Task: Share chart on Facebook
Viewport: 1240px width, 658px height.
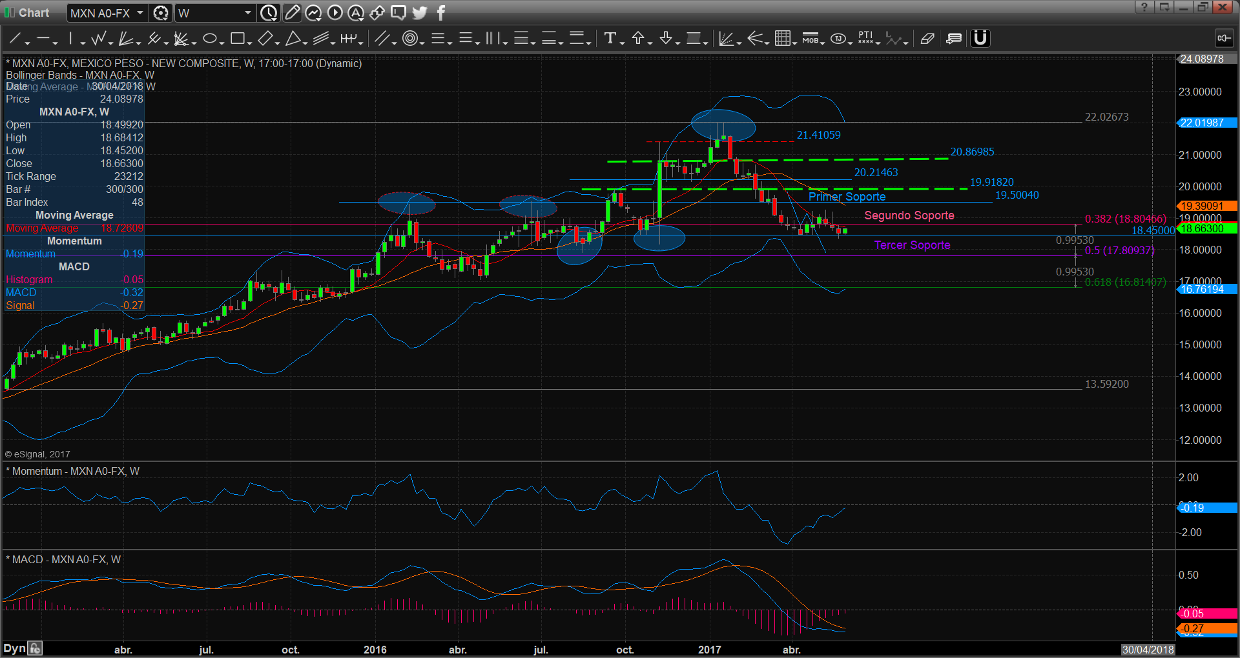Action: pyautogui.click(x=441, y=13)
